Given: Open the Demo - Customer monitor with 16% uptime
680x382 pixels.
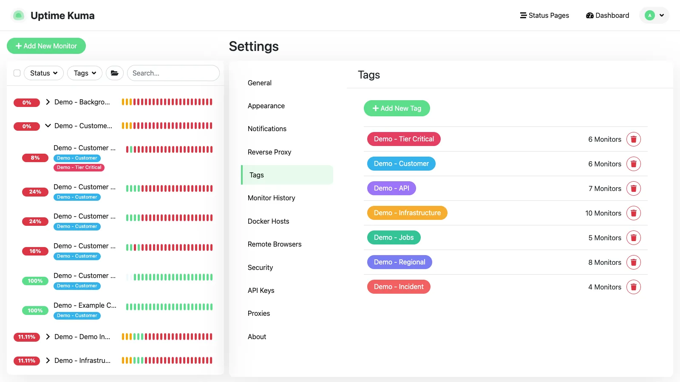Looking at the screenshot, I should click(x=115, y=251).
